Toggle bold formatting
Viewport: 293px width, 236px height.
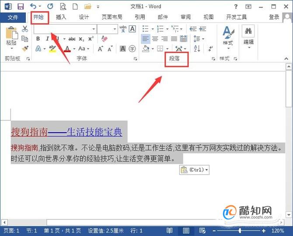pyautogui.click(x=38, y=39)
